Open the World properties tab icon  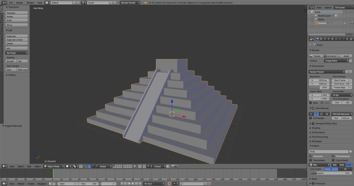(x=329, y=39)
